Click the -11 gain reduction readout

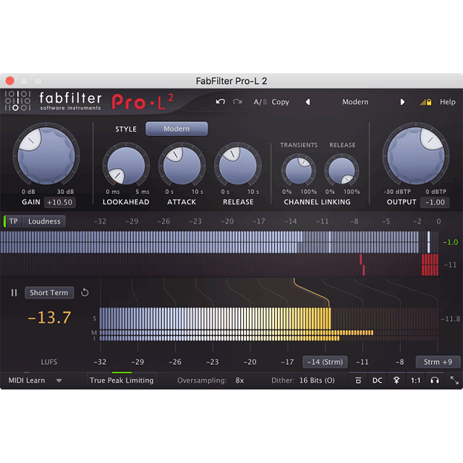click(450, 265)
